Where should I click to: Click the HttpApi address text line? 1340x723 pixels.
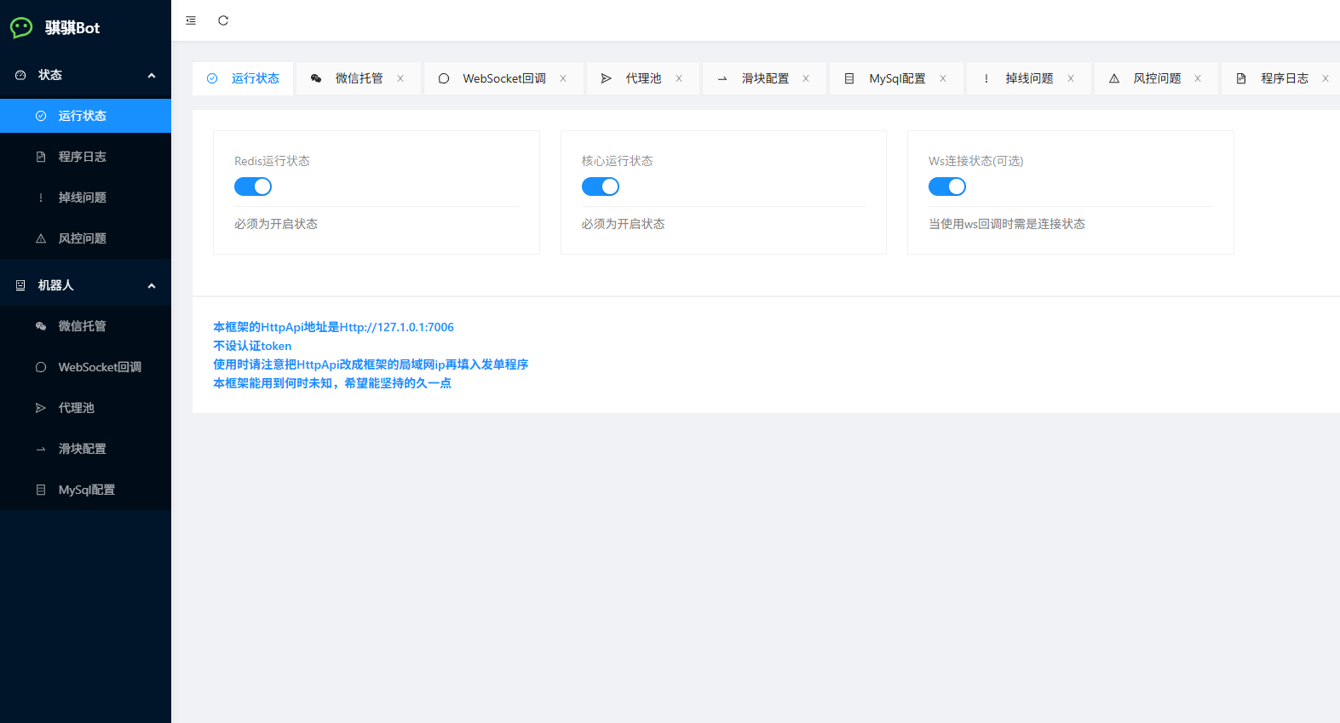point(333,327)
